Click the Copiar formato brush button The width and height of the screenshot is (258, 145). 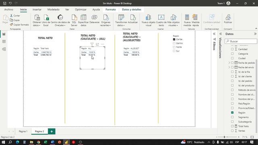point(19,25)
